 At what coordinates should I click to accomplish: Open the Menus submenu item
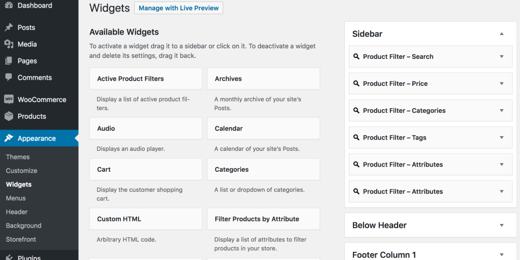(x=16, y=198)
